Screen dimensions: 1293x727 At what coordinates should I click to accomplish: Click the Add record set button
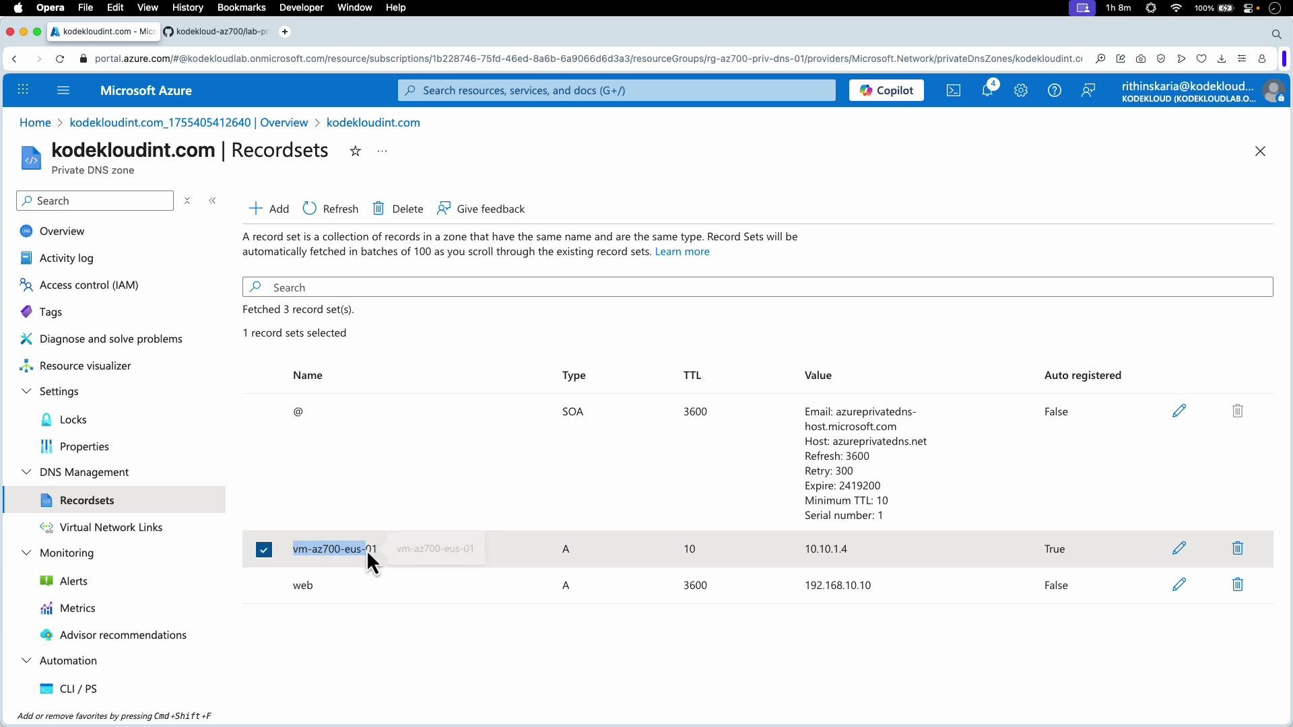(x=269, y=209)
